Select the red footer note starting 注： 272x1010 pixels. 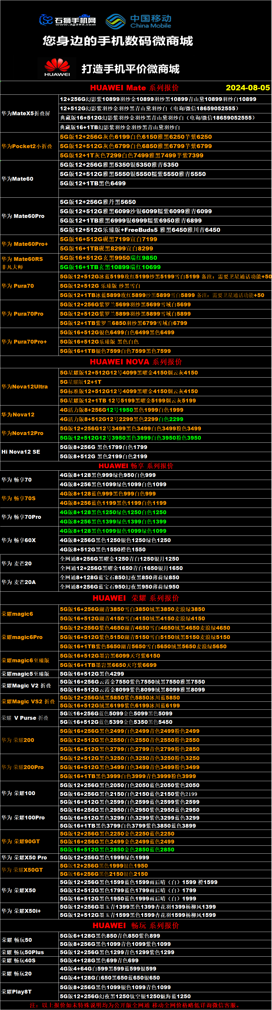click(136, 1005)
